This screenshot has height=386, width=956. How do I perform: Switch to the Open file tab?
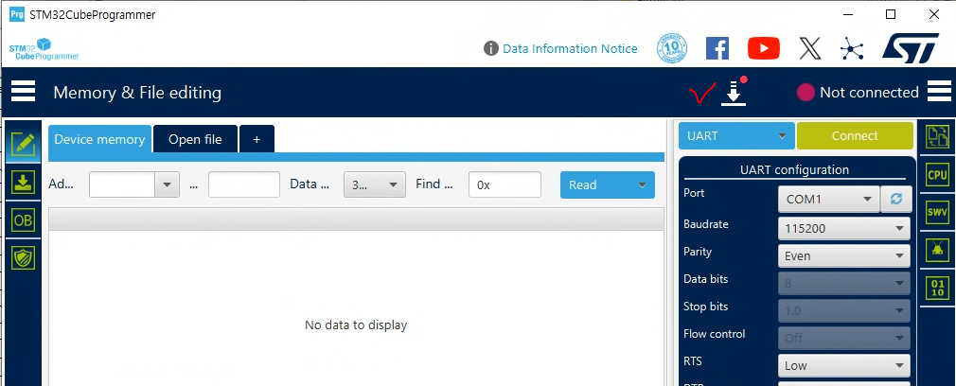coord(195,139)
